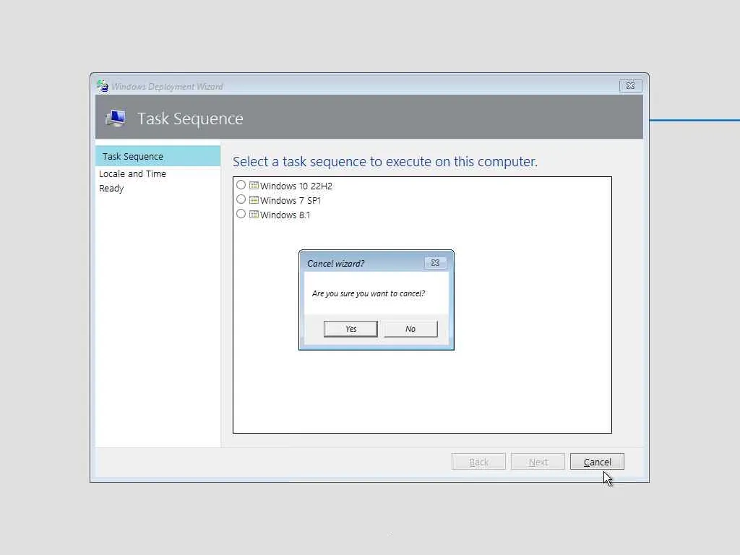Click the Windows 8.1 label

[x=285, y=215]
